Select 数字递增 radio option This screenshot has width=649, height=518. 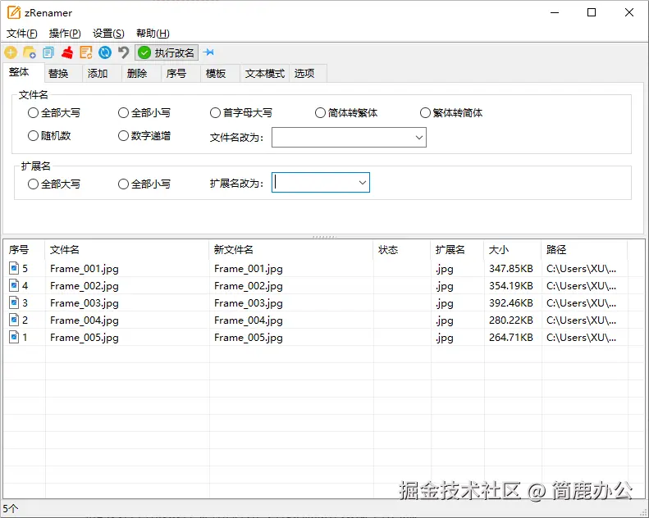123,135
